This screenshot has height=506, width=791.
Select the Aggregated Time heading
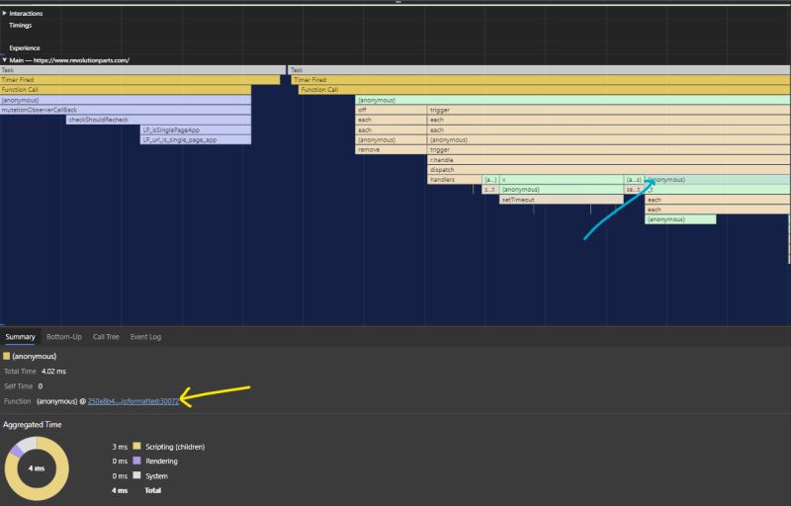(33, 425)
